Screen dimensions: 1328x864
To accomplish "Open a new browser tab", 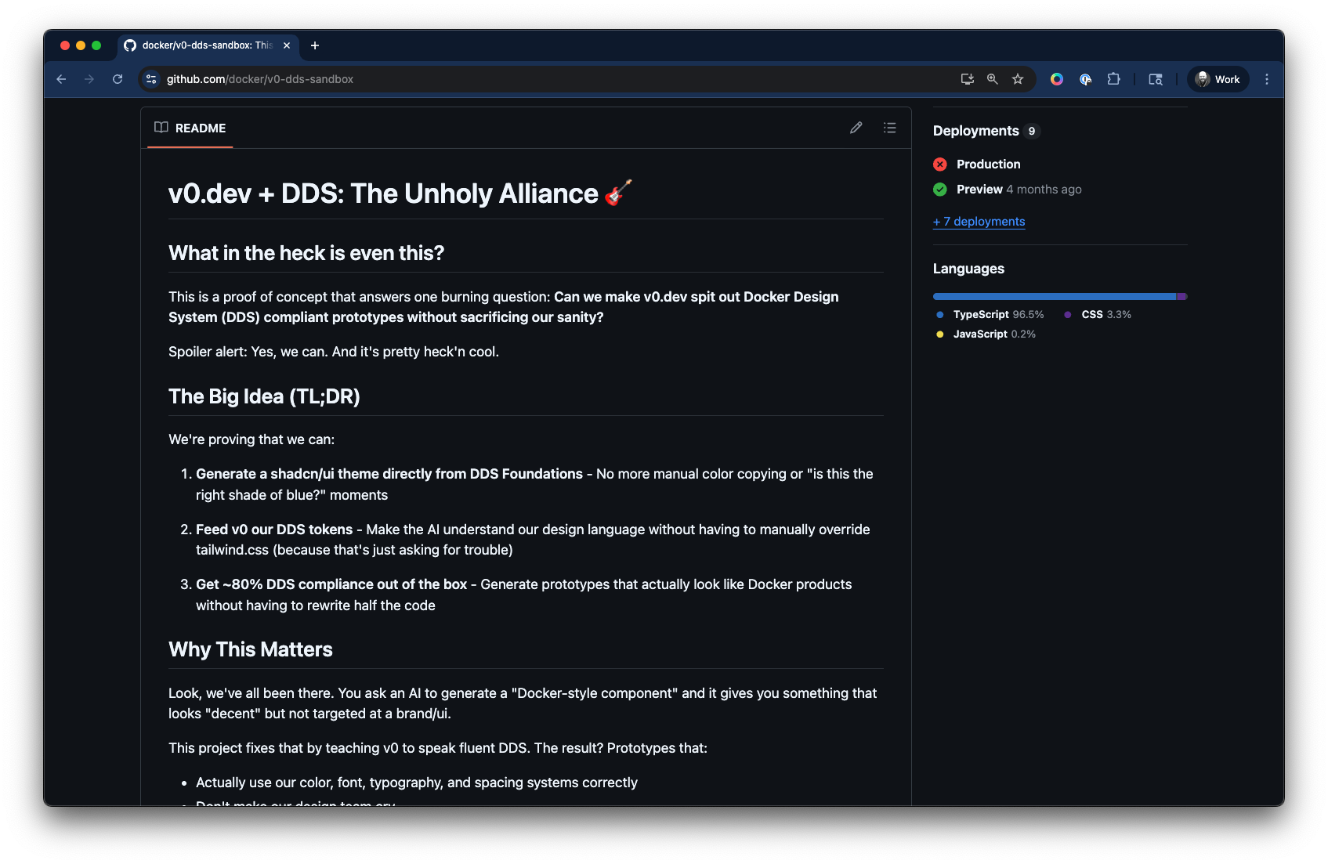I will point(315,46).
